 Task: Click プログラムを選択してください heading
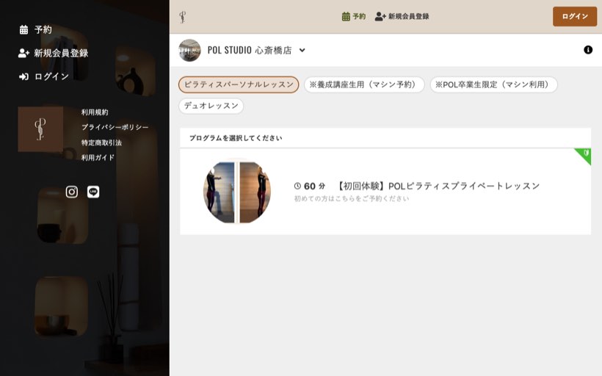[236, 138]
